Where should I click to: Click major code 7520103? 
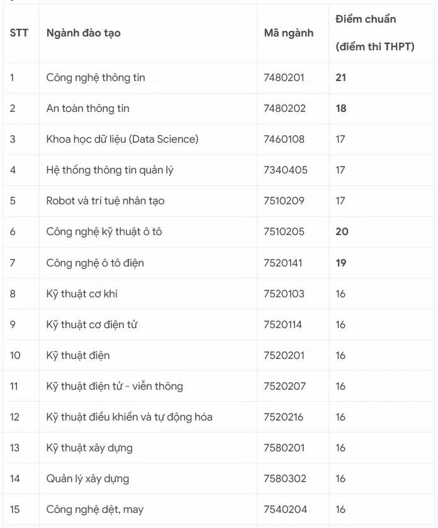pos(284,294)
